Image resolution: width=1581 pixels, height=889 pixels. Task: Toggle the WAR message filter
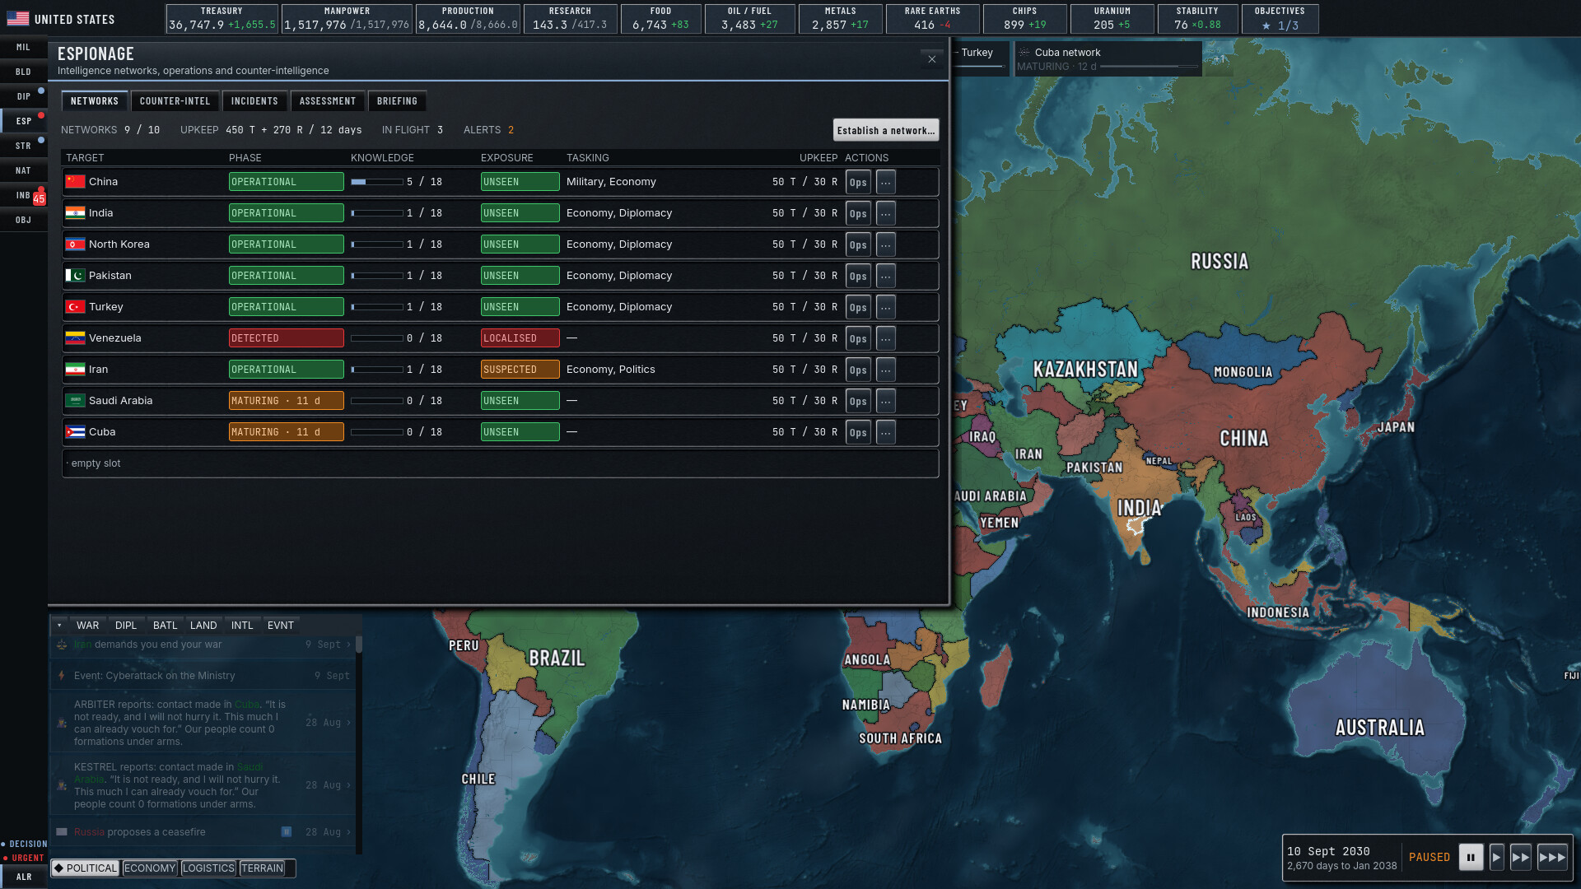pos(87,626)
